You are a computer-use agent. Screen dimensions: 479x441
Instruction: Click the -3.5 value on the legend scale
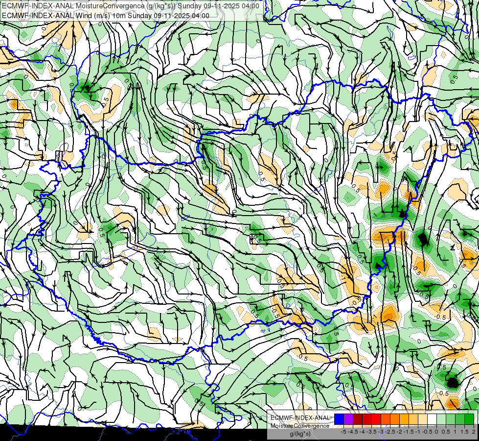coord(371,432)
